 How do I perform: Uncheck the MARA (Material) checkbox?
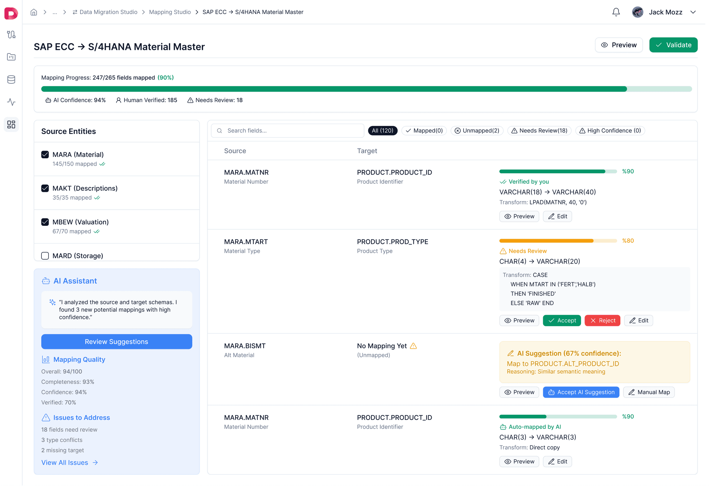(x=45, y=155)
